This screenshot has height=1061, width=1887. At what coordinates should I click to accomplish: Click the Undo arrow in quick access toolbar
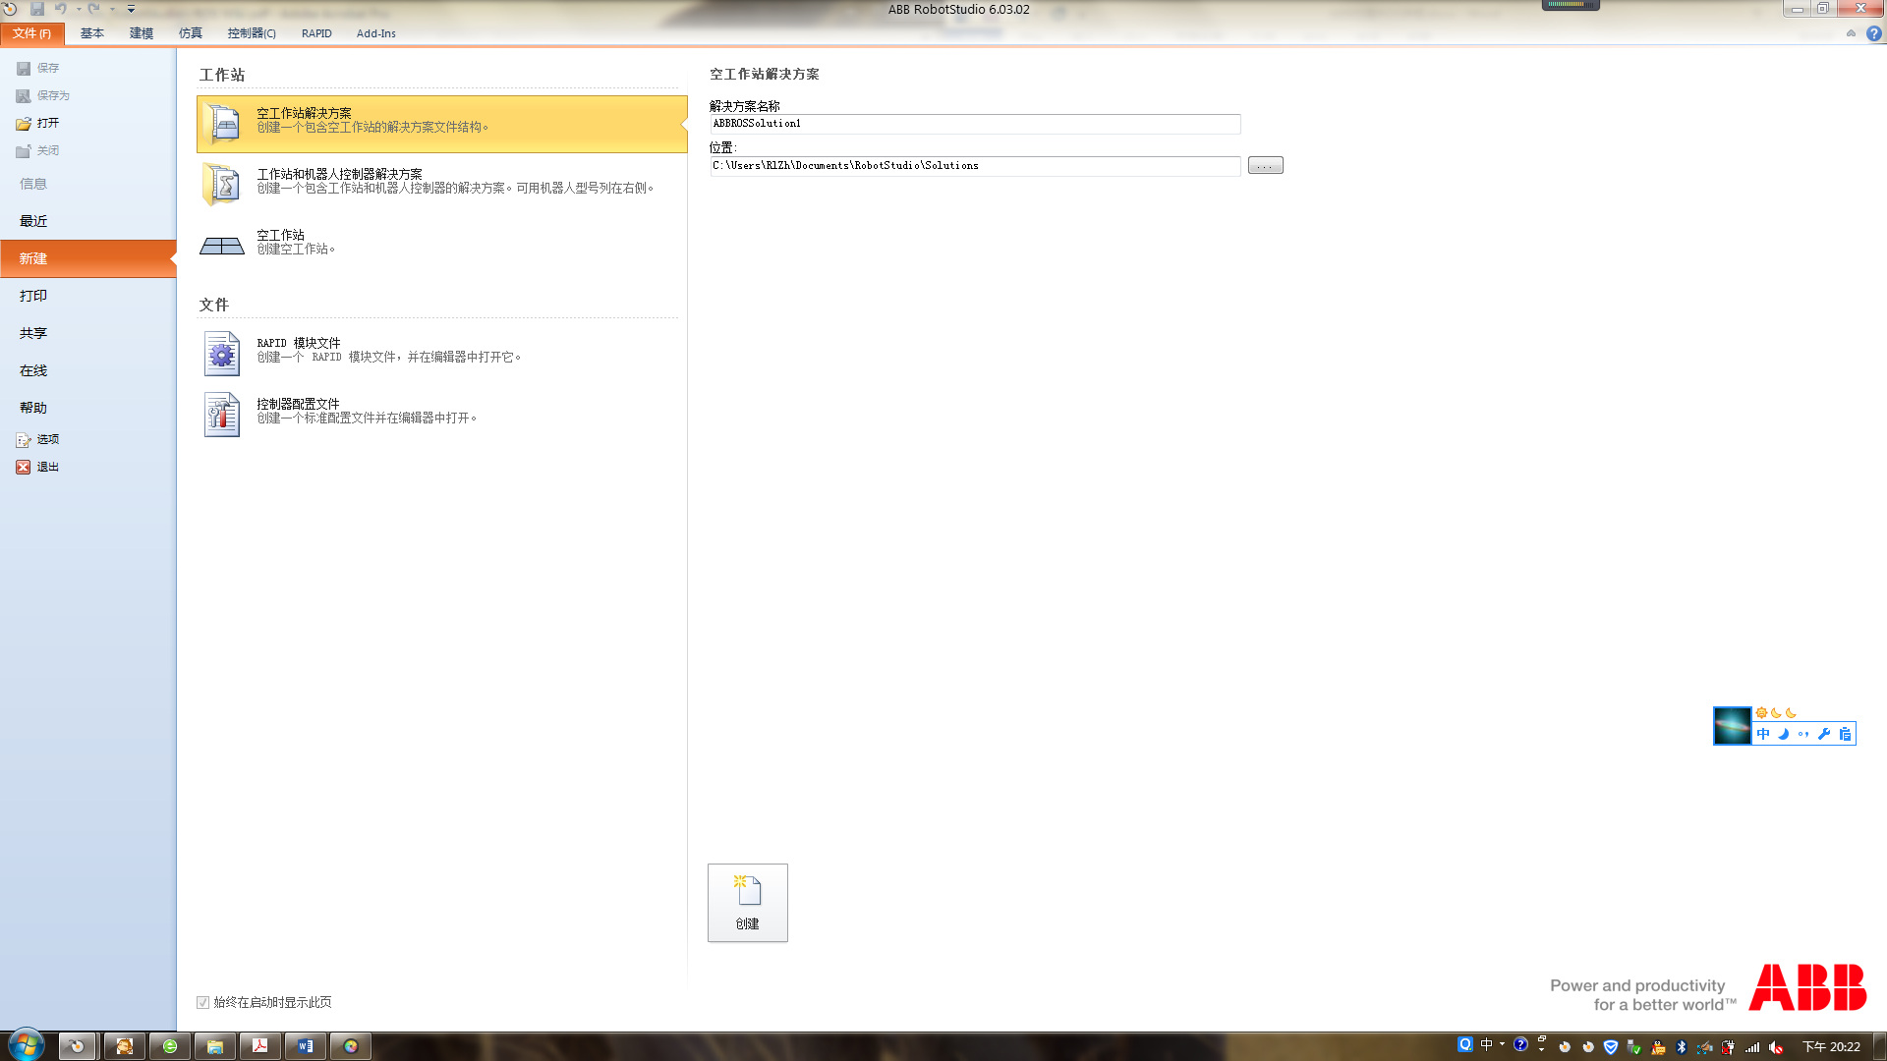coord(61,9)
